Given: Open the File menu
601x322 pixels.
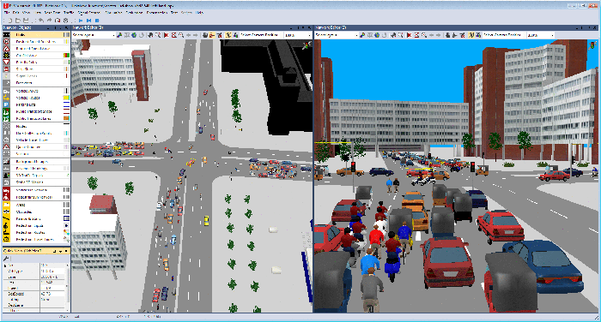Looking at the screenshot, I should (x=7, y=13).
